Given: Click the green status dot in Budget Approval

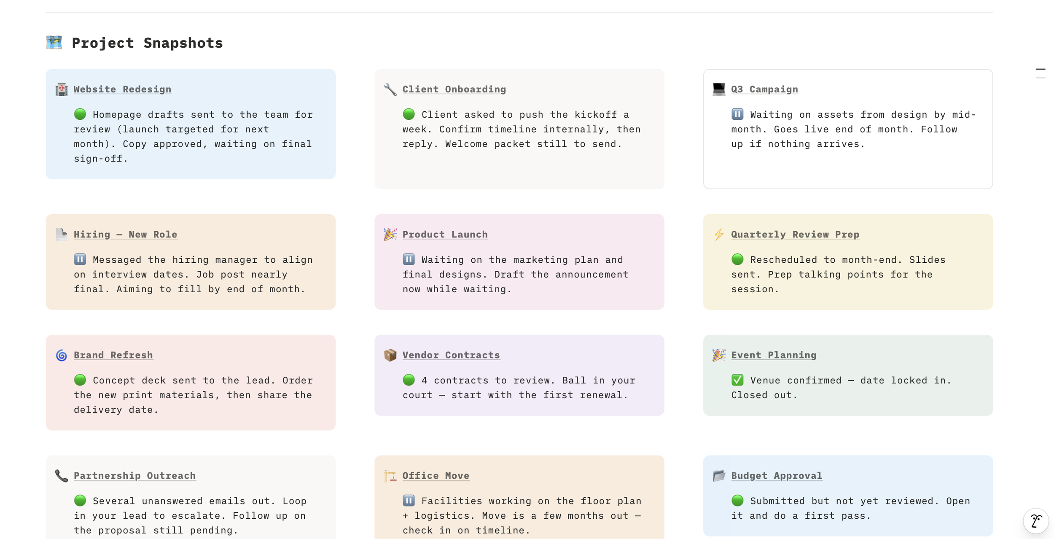Looking at the screenshot, I should pos(737,501).
